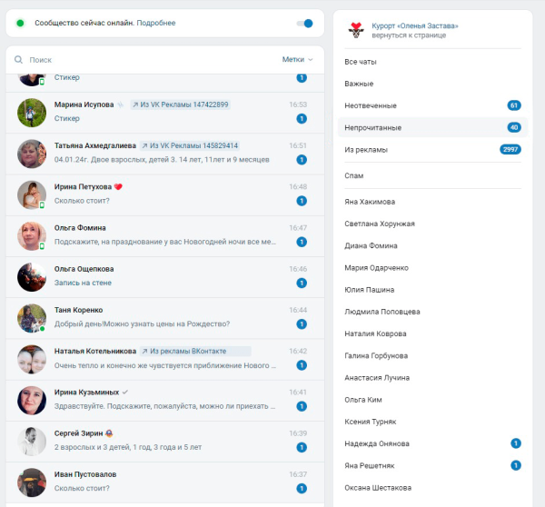The height and width of the screenshot is (507, 545).
Task: Open the Все чаты filter
Action: click(361, 62)
